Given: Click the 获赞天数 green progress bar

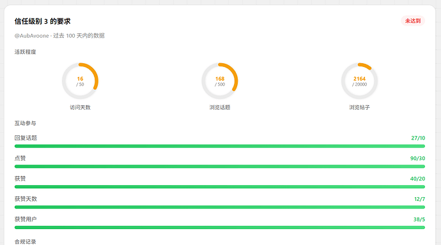Looking at the screenshot, I should tap(220, 207).
